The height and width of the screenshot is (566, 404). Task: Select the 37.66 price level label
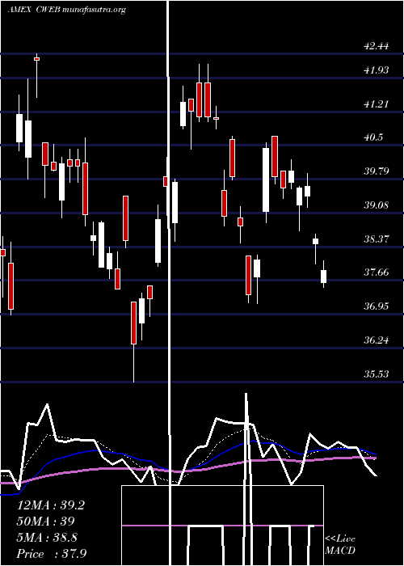[x=377, y=272]
